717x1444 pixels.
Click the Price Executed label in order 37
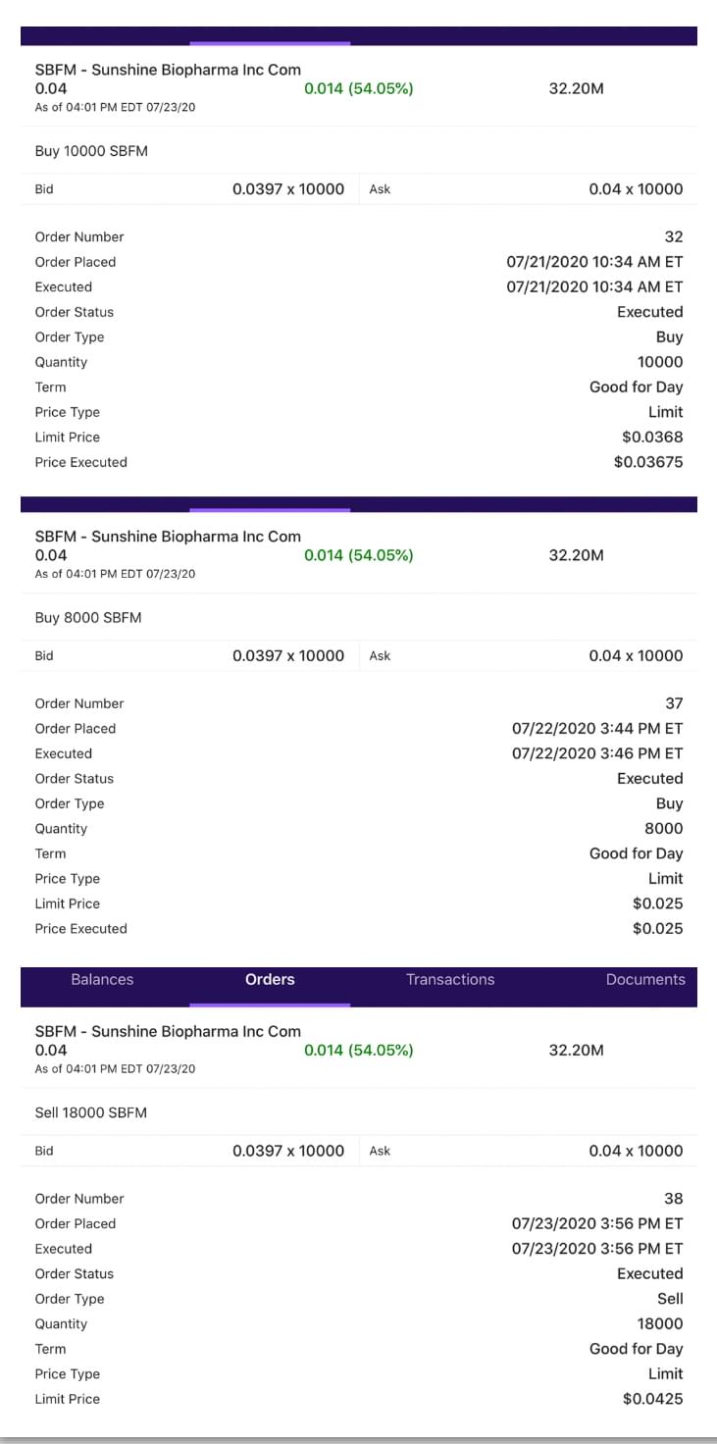click(80, 928)
